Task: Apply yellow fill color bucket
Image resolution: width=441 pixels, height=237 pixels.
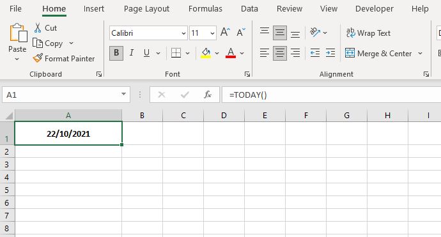Action: point(206,53)
